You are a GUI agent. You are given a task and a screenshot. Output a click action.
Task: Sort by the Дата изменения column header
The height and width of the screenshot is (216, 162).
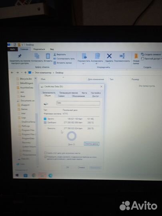96,79
